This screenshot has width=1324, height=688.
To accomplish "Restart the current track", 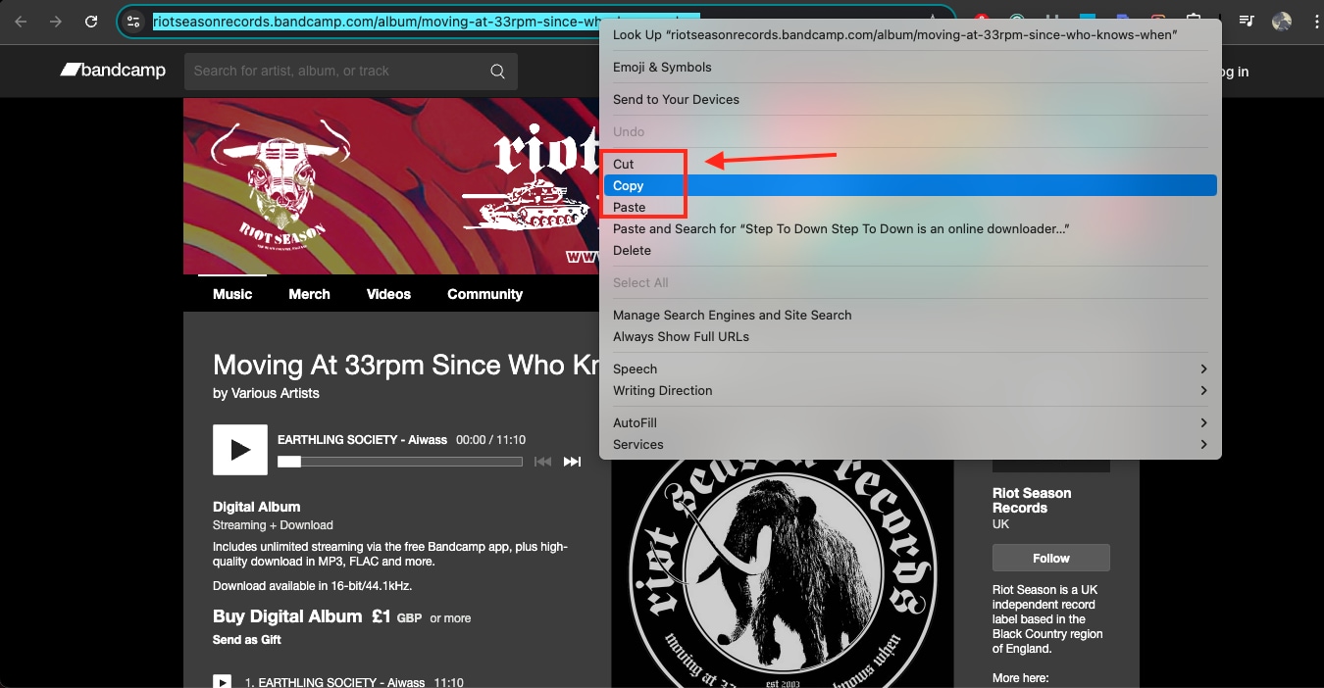I will [x=542, y=461].
